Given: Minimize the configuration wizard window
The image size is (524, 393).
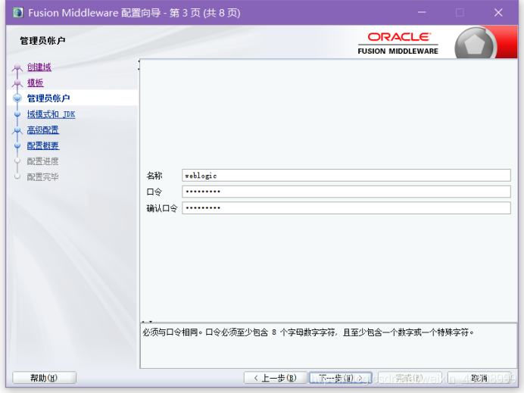Looking at the screenshot, I should [x=422, y=13].
